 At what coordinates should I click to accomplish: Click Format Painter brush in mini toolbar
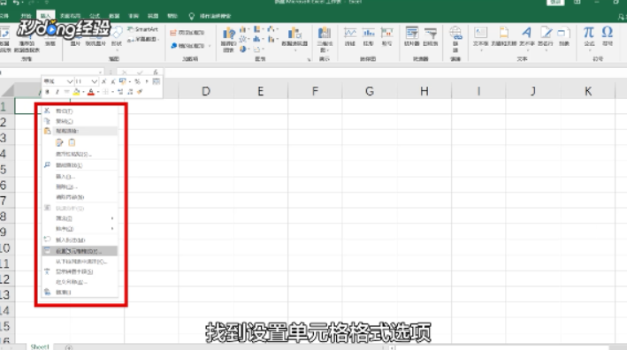click(x=140, y=92)
